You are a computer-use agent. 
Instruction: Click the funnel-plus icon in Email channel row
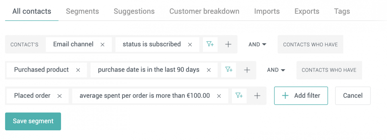point(210,44)
